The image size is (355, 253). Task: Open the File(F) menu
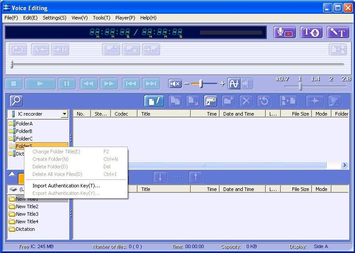(x=12, y=18)
